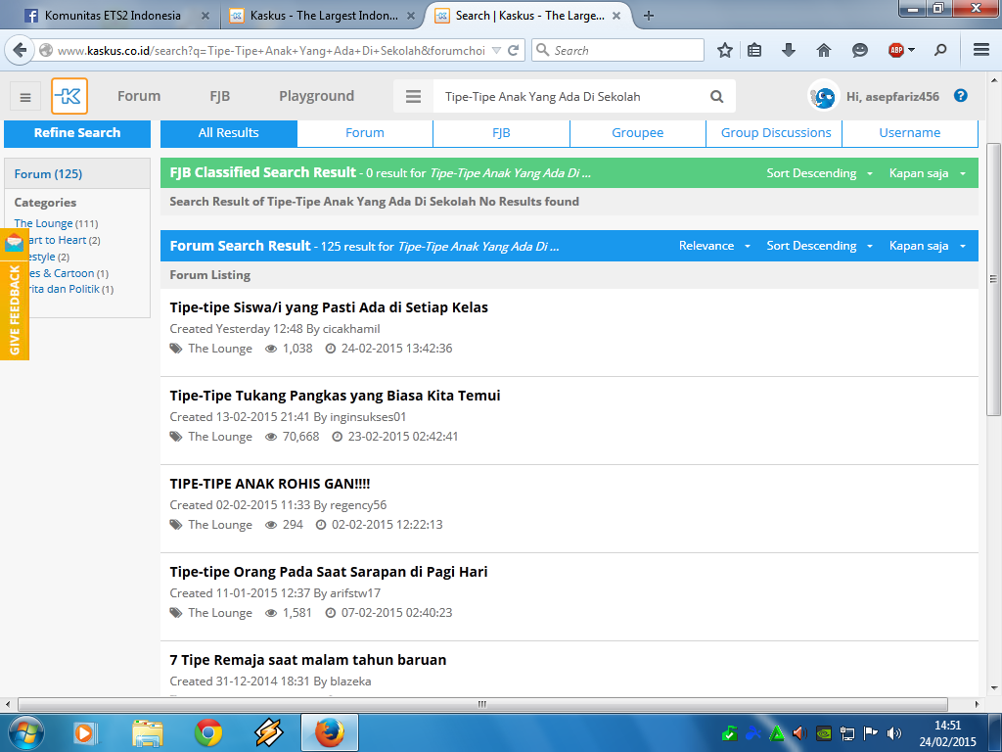Open the FJB Kapan saja dropdown

tap(928, 173)
